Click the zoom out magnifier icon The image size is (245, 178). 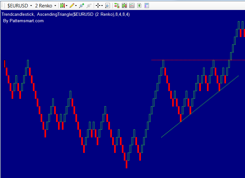pos(89,5)
